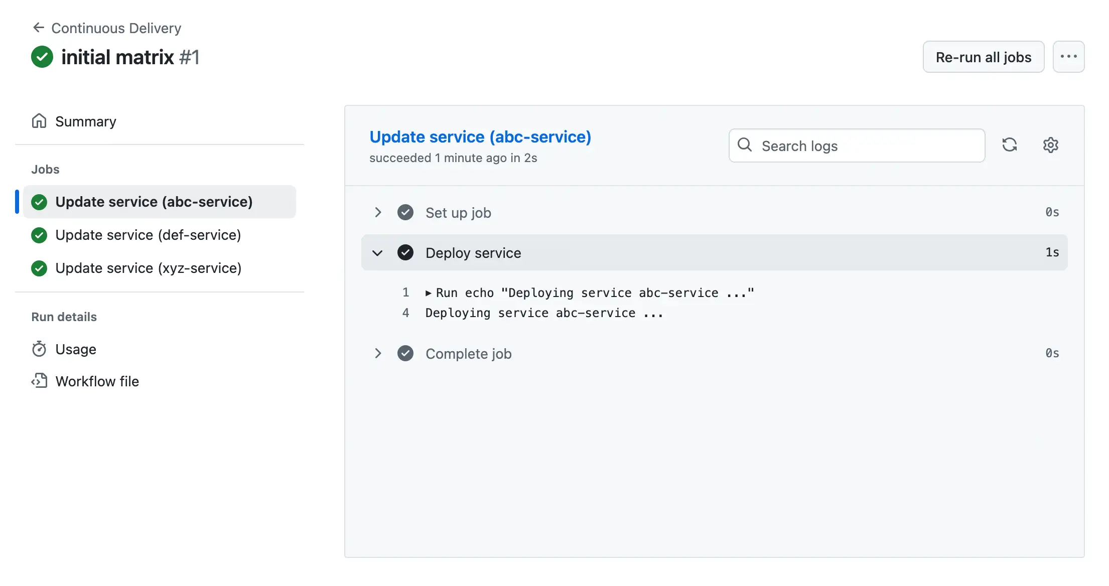Screen dimensions: 1109x586
Task: Click the back arrow to Continuous Delivery
Action: coord(38,28)
